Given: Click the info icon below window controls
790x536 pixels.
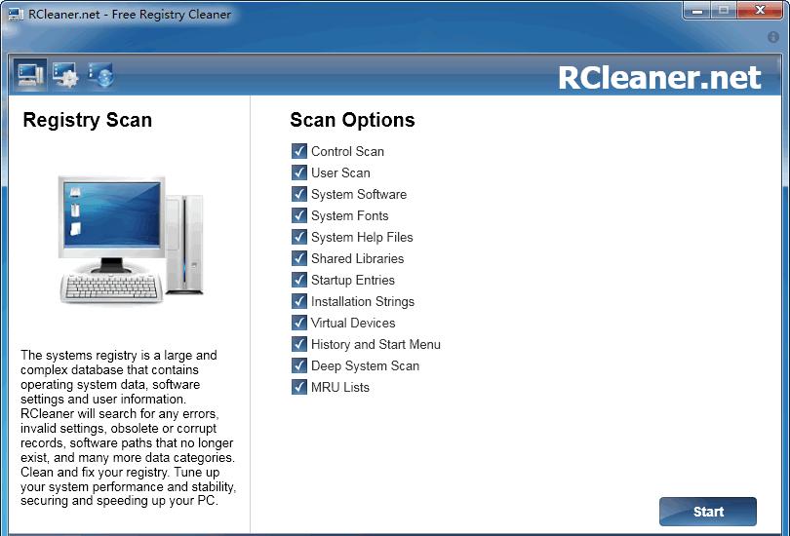Looking at the screenshot, I should coord(772,37).
